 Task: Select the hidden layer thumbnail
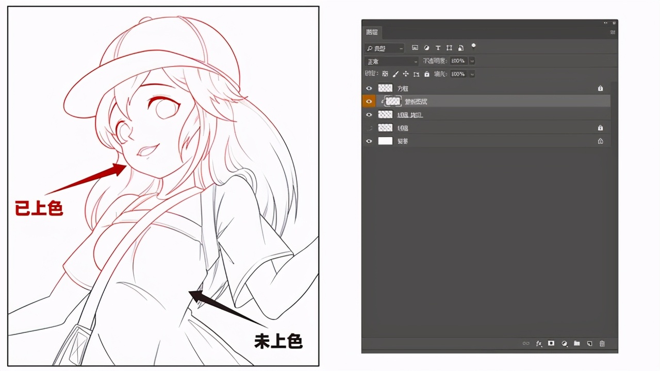click(385, 128)
